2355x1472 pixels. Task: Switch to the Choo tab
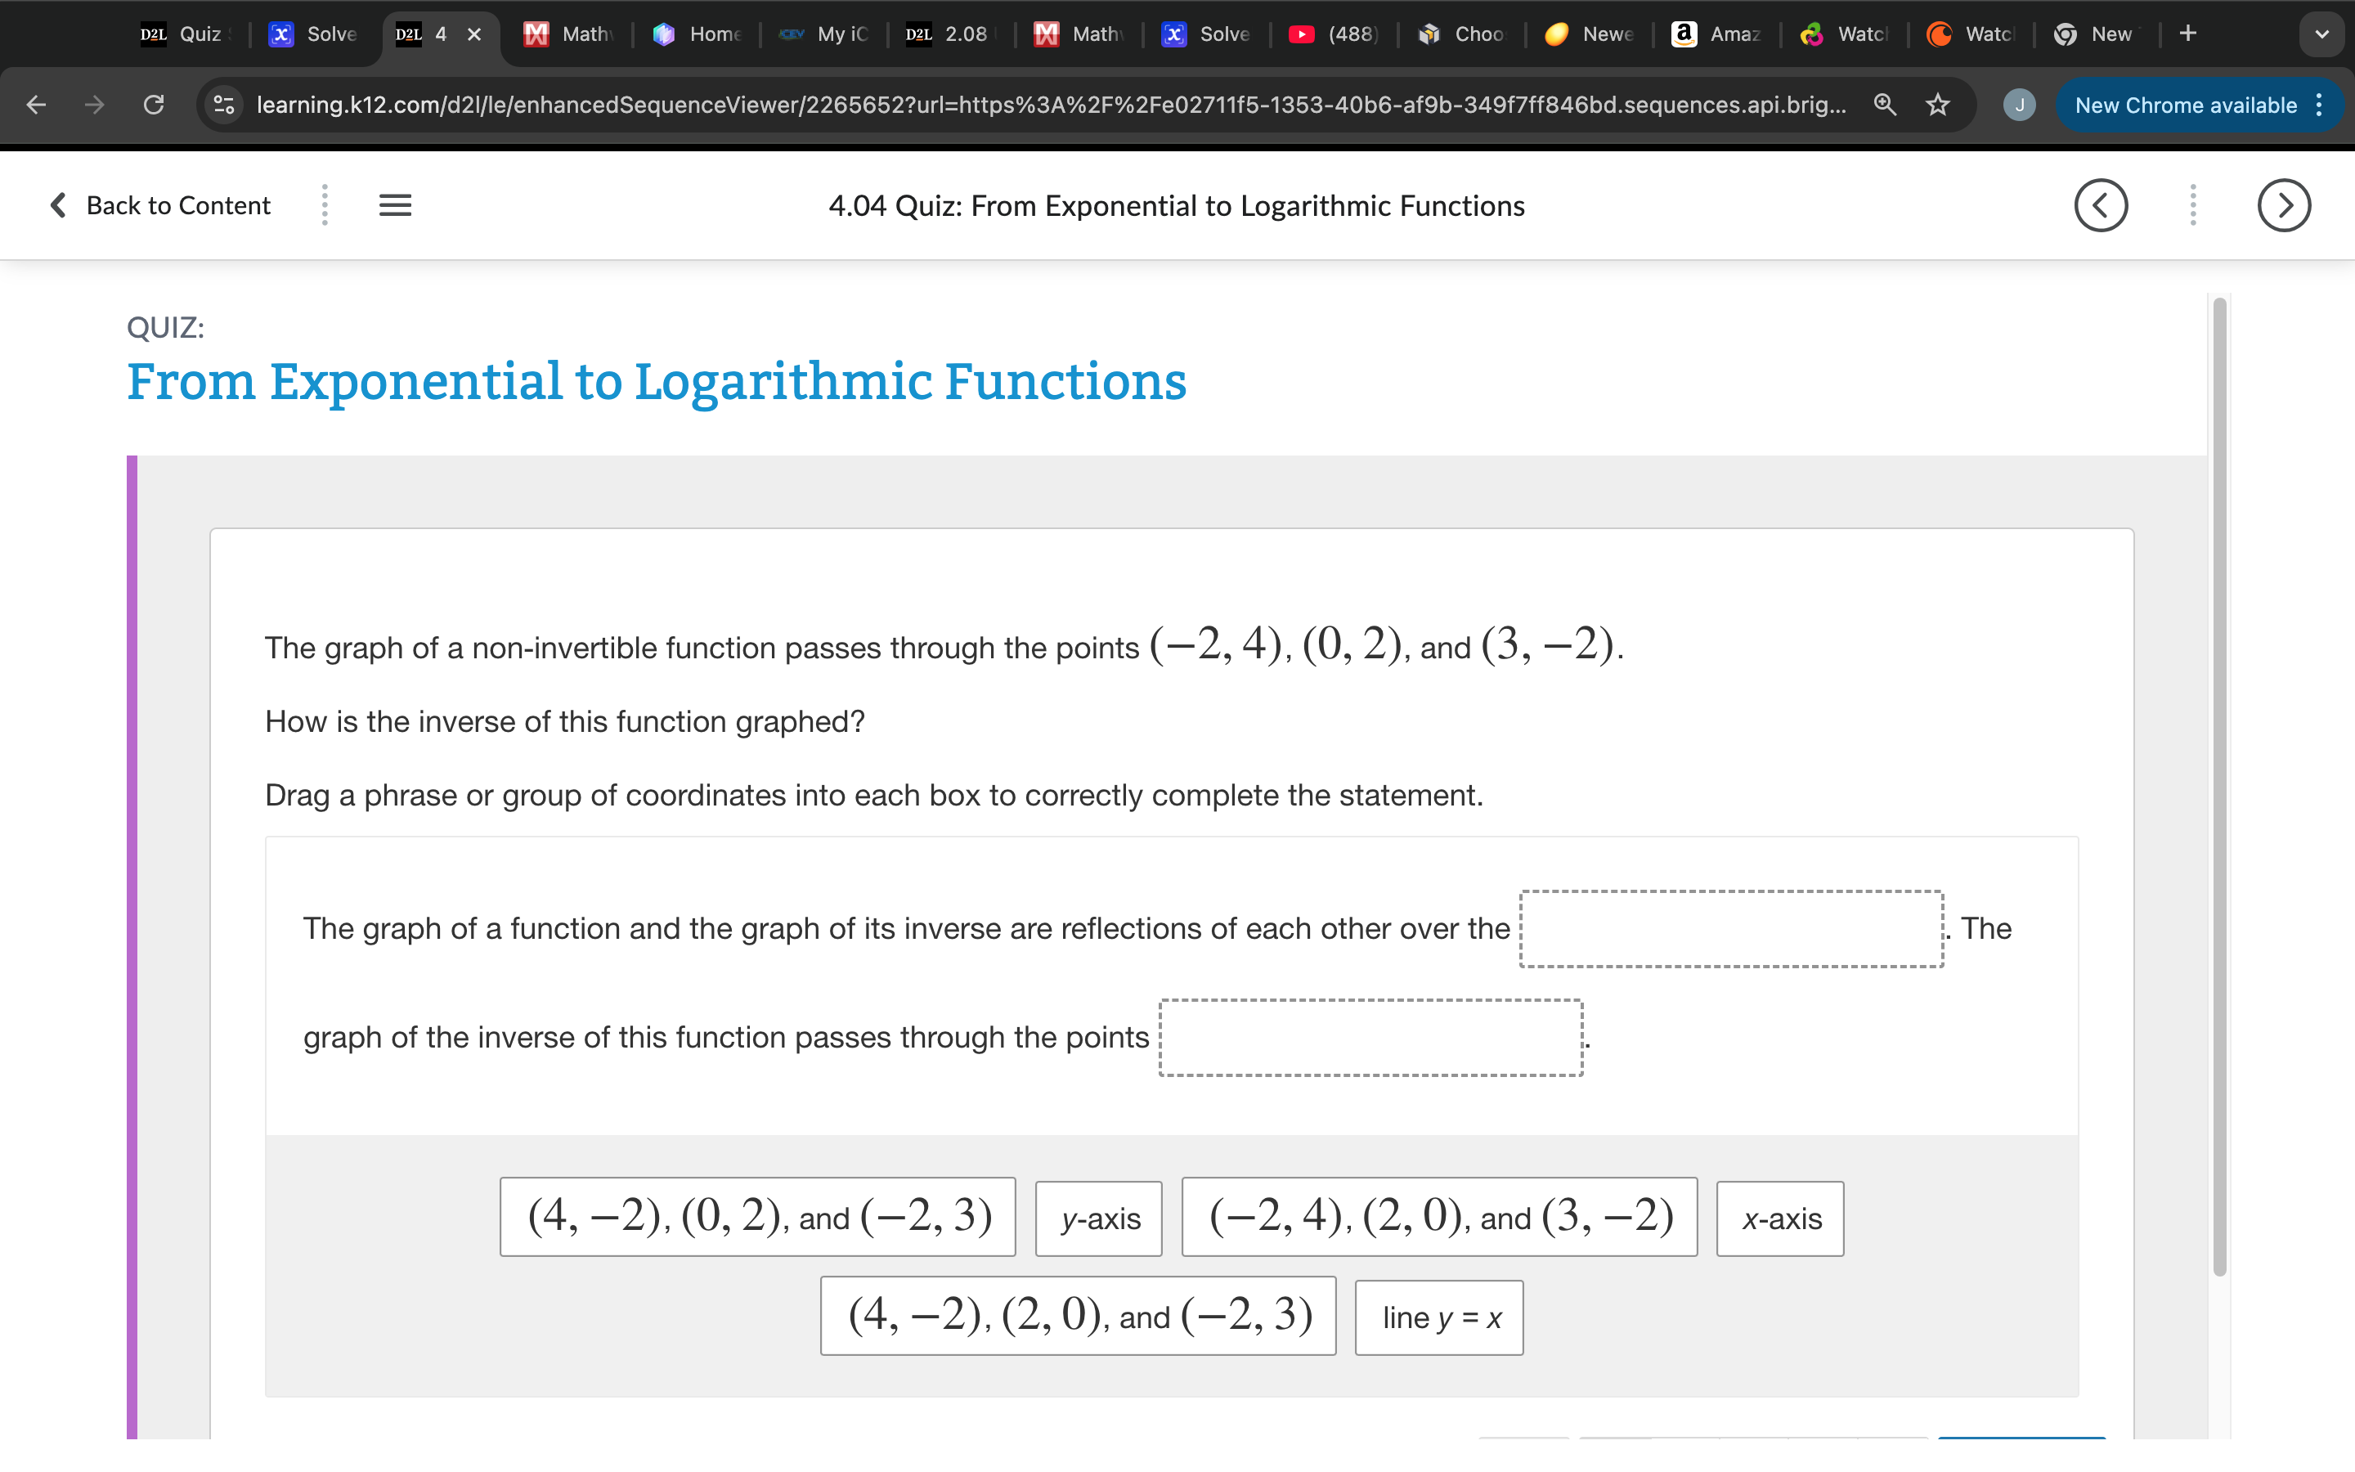(x=1462, y=34)
